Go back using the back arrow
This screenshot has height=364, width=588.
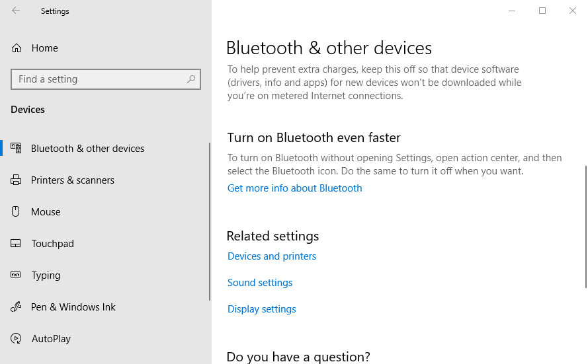coord(16,11)
